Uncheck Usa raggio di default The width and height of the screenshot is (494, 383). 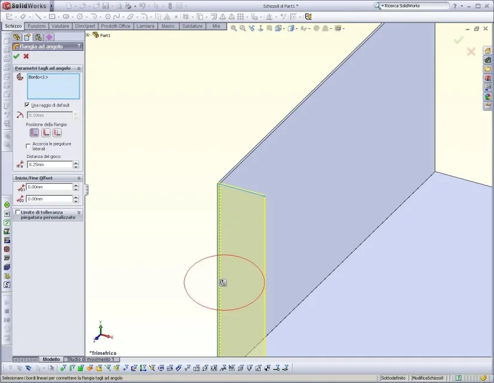click(27, 105)
